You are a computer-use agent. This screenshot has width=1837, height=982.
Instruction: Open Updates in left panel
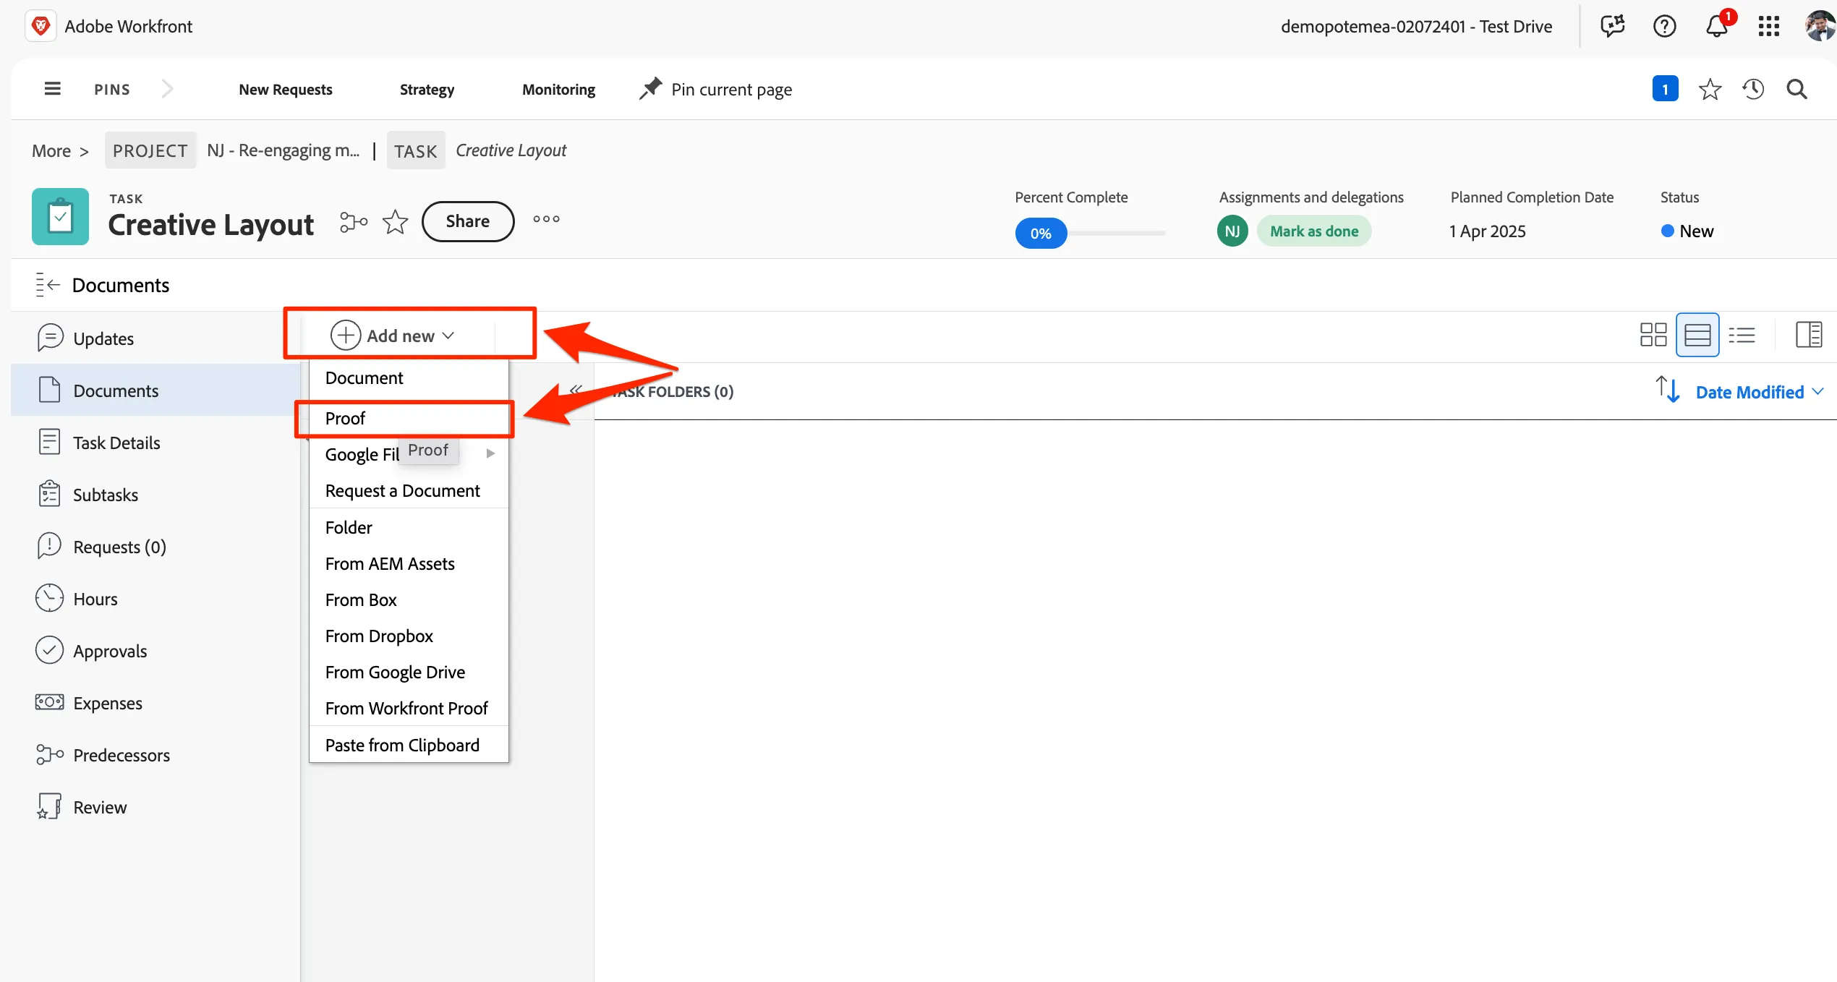point(155,338)
